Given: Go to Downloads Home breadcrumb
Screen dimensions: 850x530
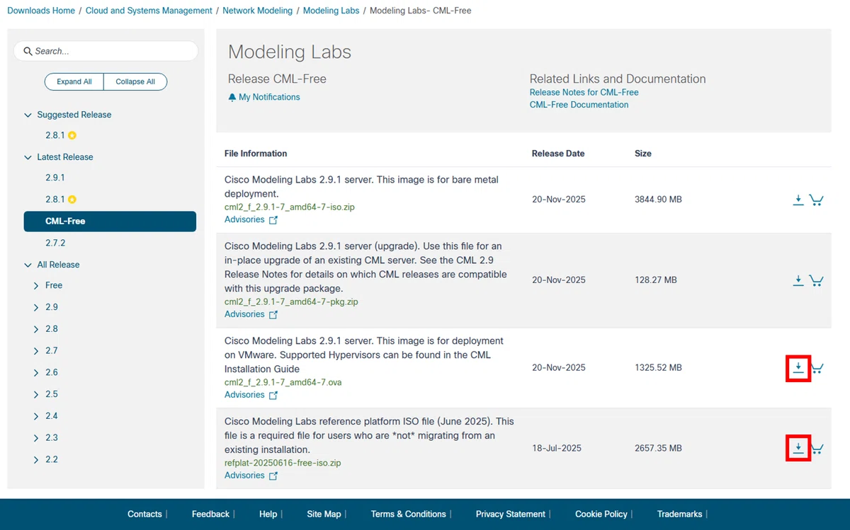Looking at the screenshot, I should tap(41, 11).
